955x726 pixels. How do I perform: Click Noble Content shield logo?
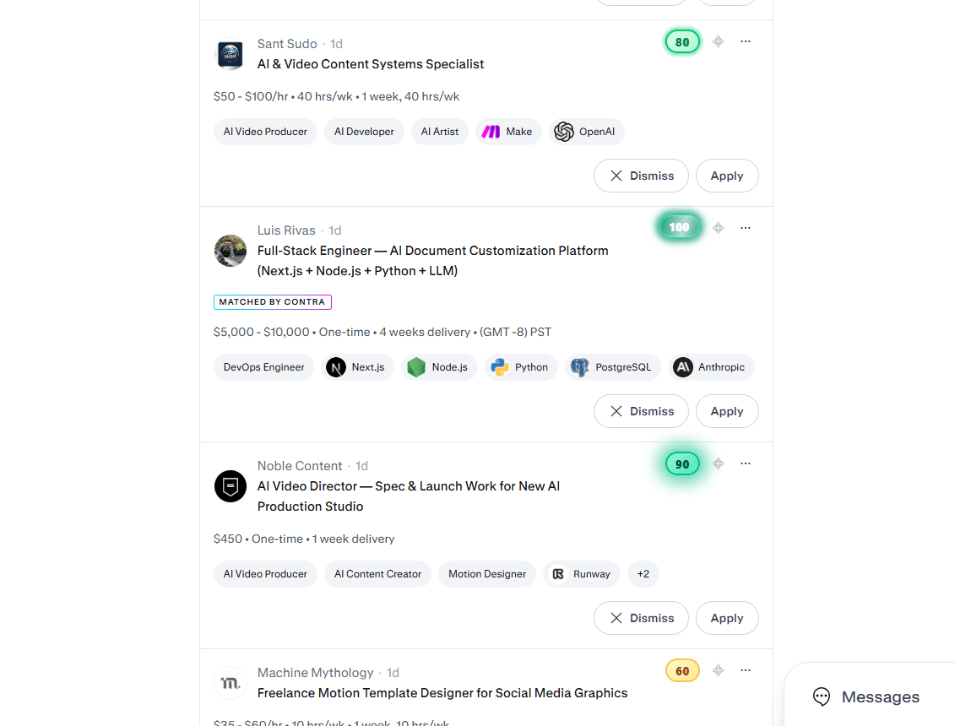coord(231,486)
